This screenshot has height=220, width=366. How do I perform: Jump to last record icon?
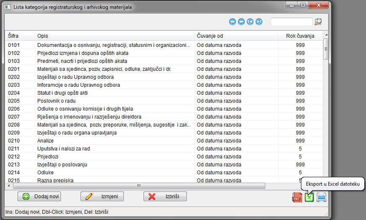(259, 22)
